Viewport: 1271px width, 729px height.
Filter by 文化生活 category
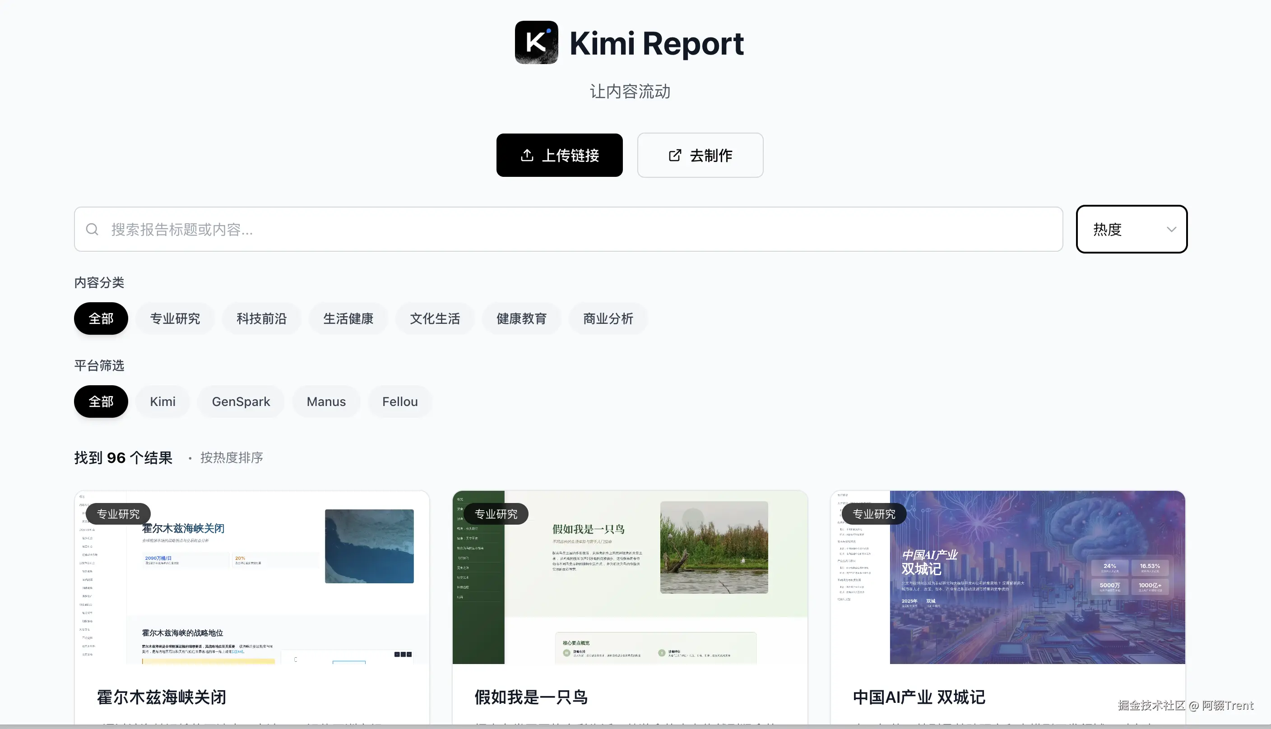(x=435, y=318)
